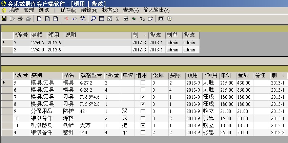Image resolution: width=288 pixels, height=143 pixels.
Task: Click the Help question mark icon
Action: pyautogui.click(x=169, y=19)
